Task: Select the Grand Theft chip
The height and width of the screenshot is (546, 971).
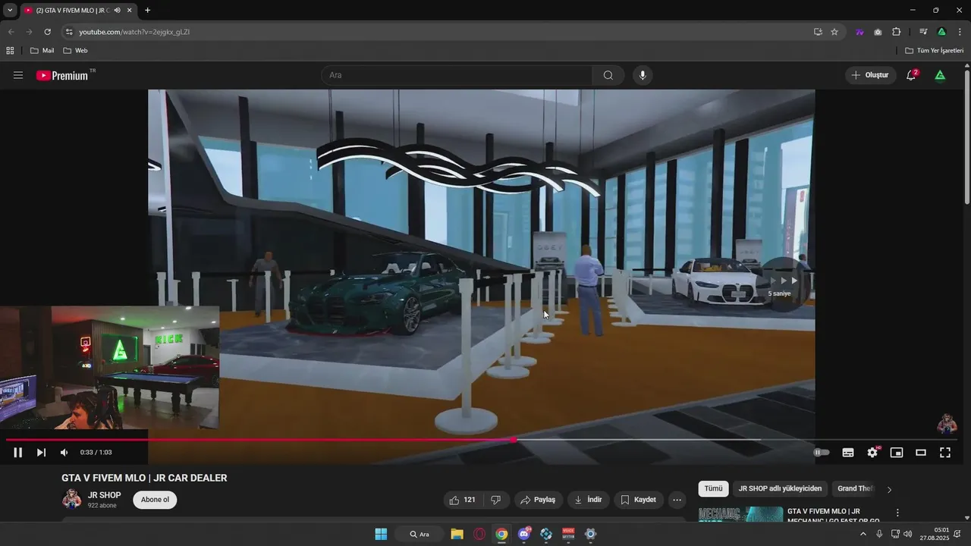Action: [855, 489]
